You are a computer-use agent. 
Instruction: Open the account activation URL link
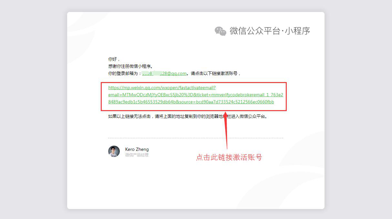tap(196, 95)
